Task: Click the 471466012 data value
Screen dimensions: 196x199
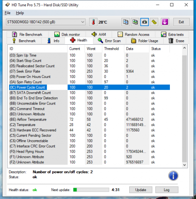Action: 135,119
